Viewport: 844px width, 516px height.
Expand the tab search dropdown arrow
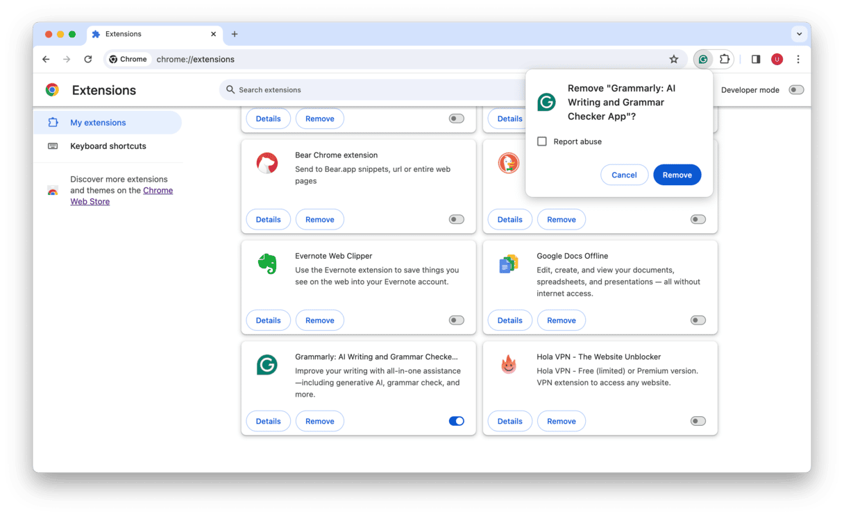[x=799, y=34]
